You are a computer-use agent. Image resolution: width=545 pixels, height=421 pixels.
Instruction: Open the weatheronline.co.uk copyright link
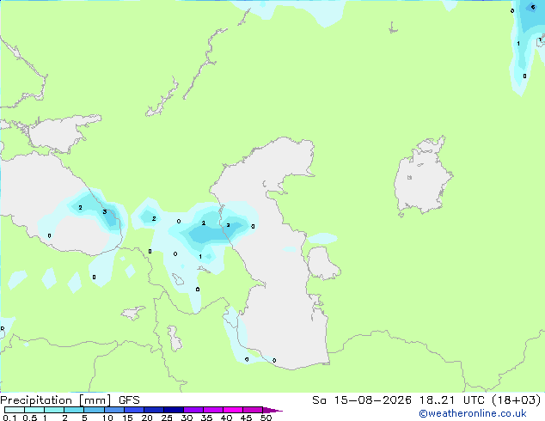coord(472,413)
